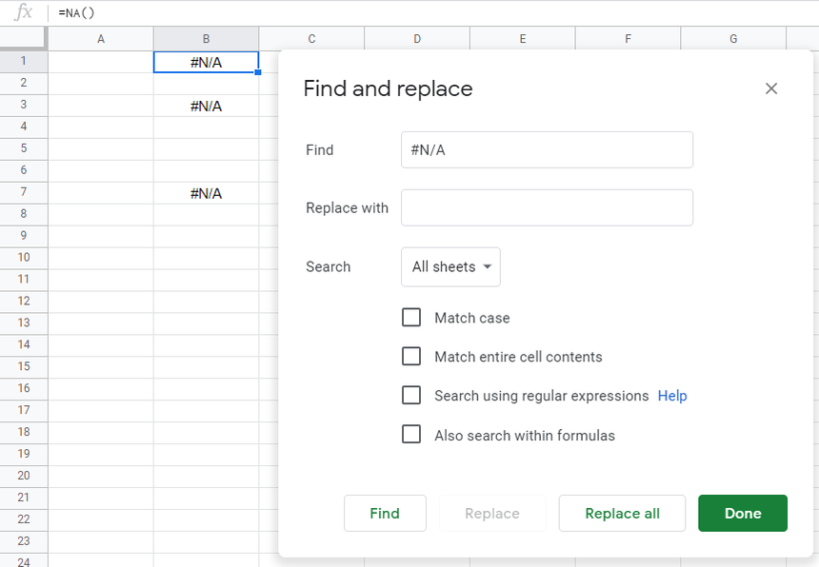The width and height of the screenshot is (819, 567).
Task: Click the Replace all button
Action: click(622, 514)
